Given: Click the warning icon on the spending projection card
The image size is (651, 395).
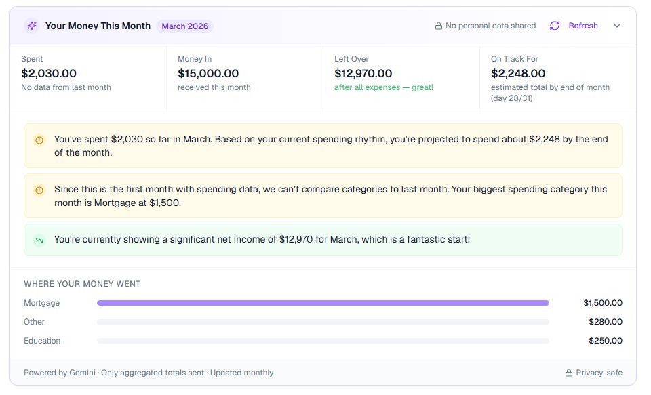Looking at the screenshot, I should [40, 142].
